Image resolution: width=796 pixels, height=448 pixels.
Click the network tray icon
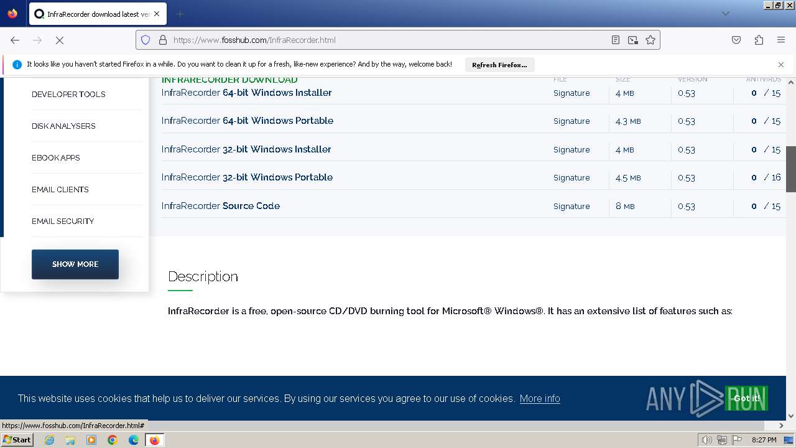(722, 440)
